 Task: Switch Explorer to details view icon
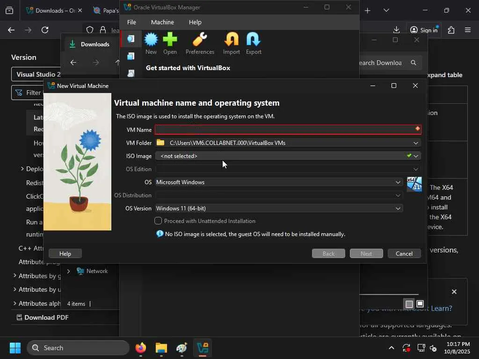click(x=409, y=304)
